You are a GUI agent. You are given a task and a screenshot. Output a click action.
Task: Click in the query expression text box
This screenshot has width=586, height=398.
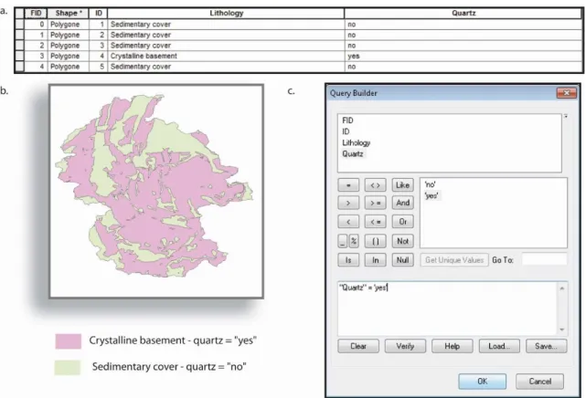(x=447, y=309)
